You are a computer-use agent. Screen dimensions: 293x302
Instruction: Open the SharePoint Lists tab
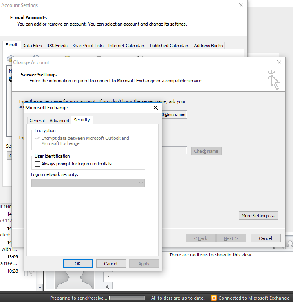(88, 46)
